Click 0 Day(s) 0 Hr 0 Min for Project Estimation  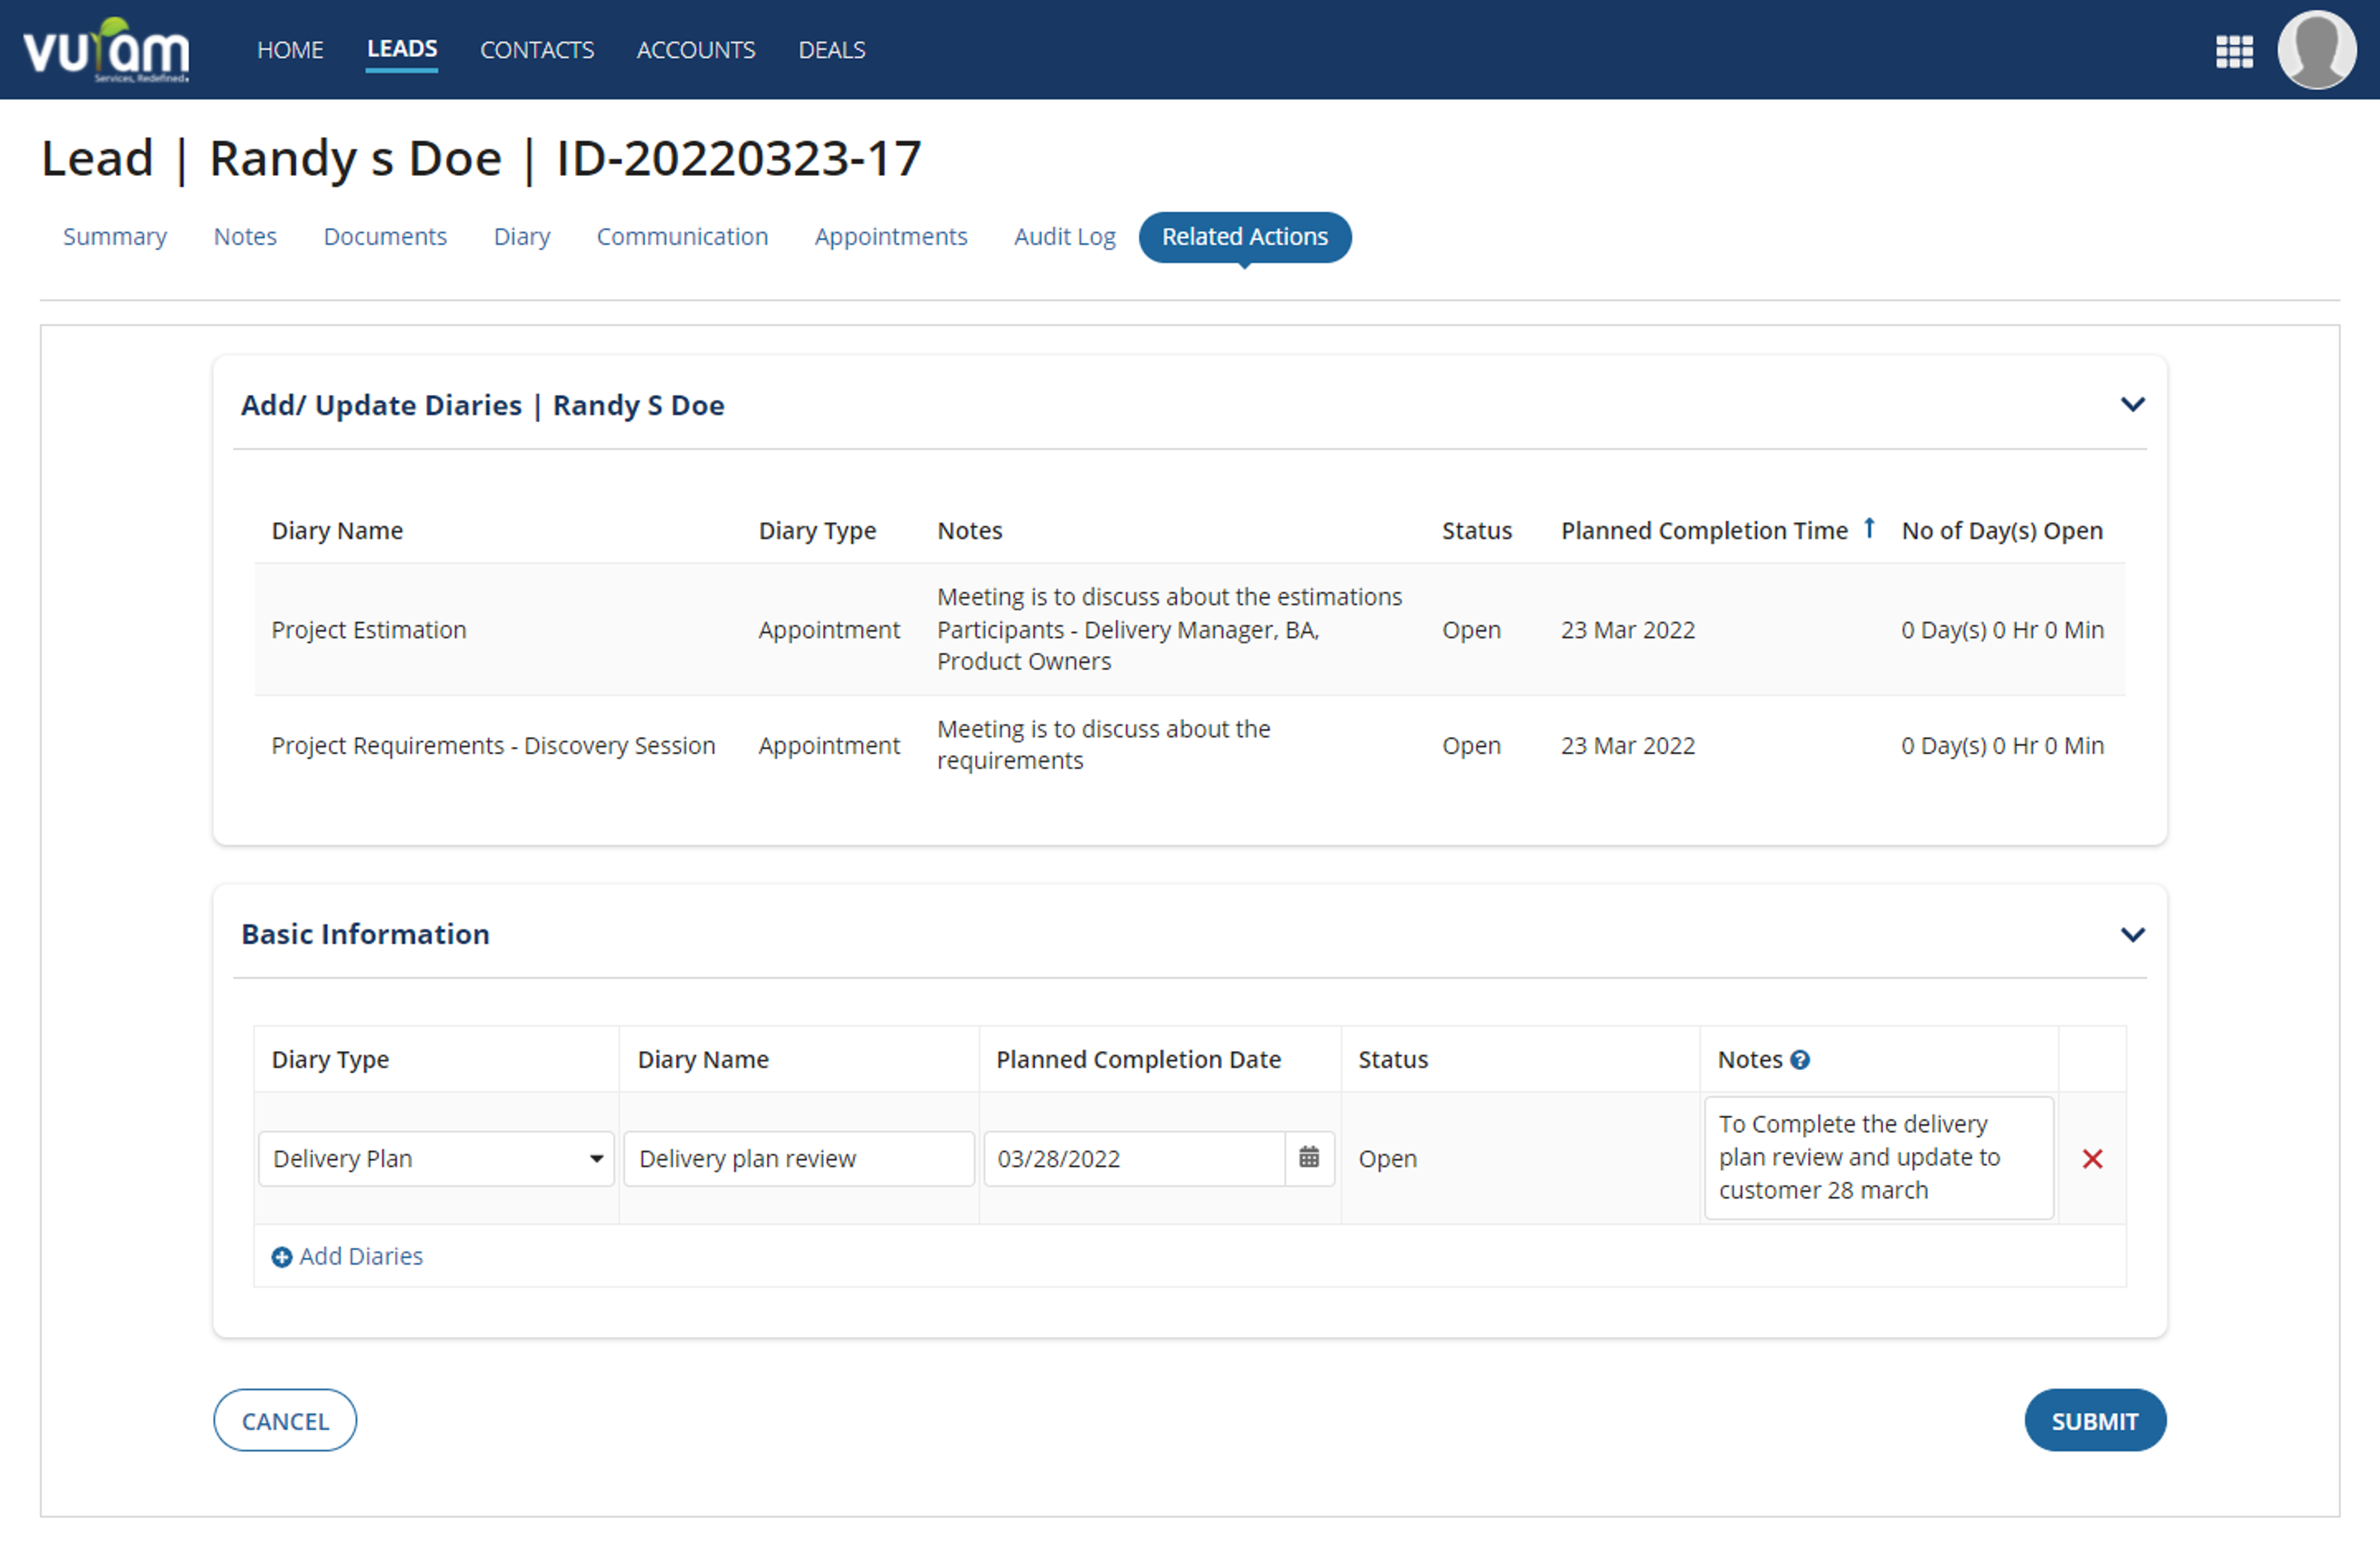coord(2002,630)
